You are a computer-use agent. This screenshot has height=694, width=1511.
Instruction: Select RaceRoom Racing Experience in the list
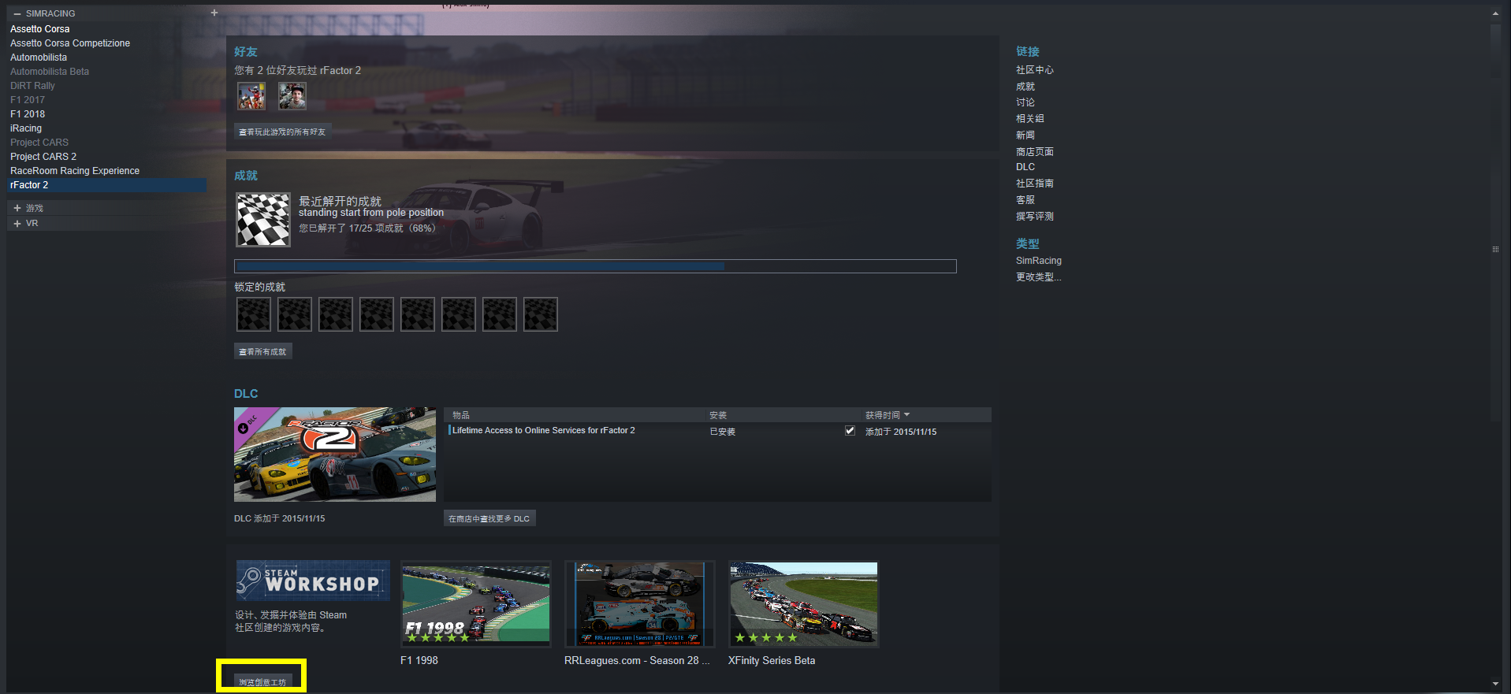[x=75, y=171]
